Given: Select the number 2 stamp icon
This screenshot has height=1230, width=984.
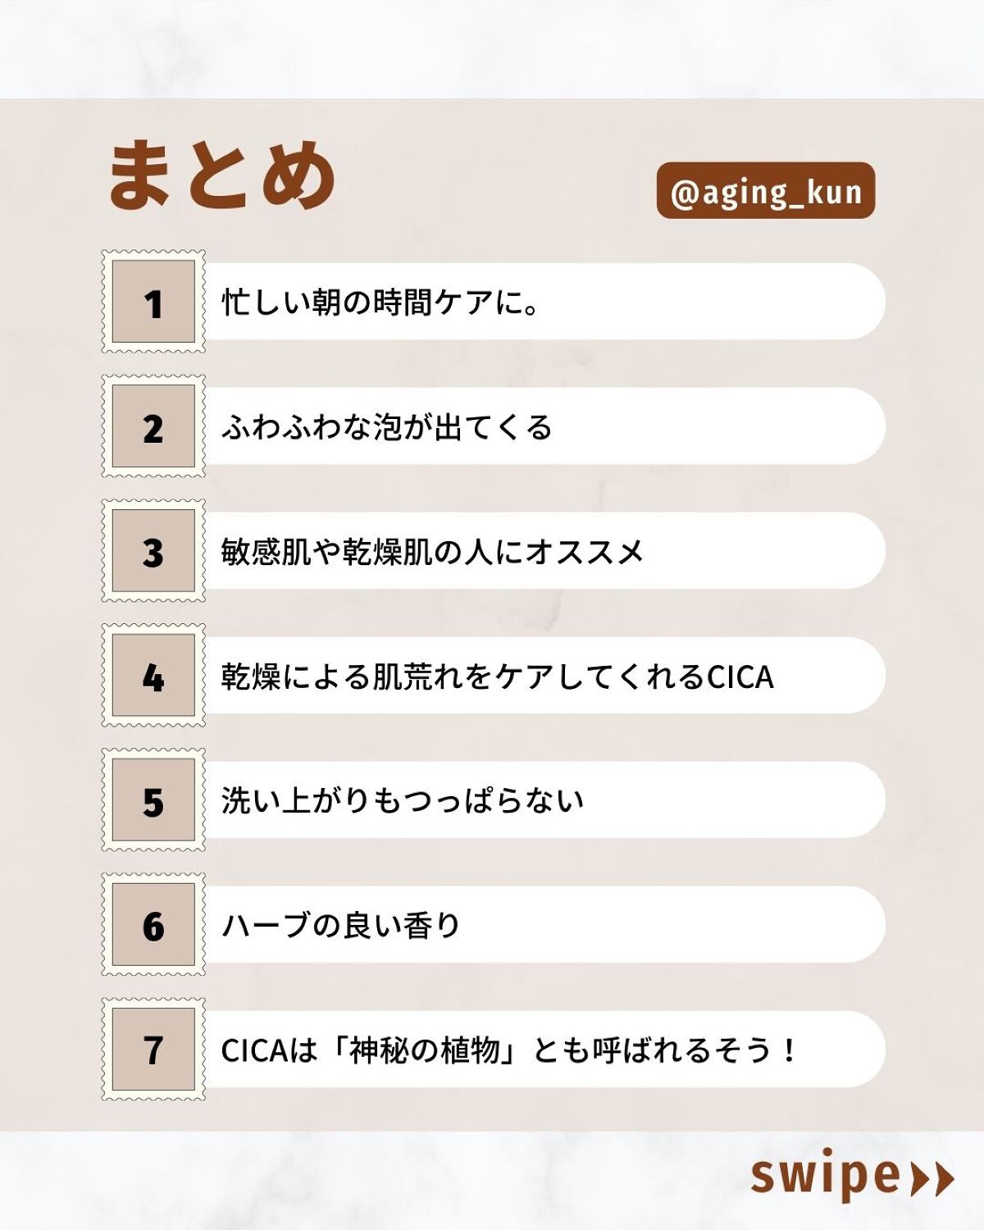Looking at the screenshot, I should (153, 426).
